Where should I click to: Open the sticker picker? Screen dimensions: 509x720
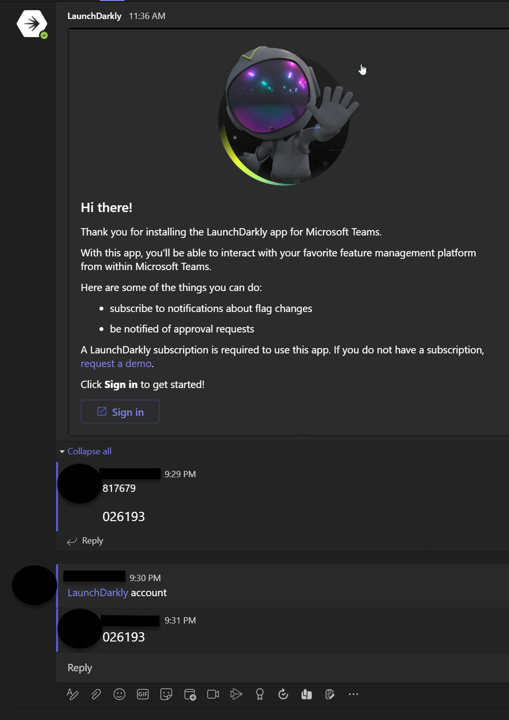tap(166, 694)
